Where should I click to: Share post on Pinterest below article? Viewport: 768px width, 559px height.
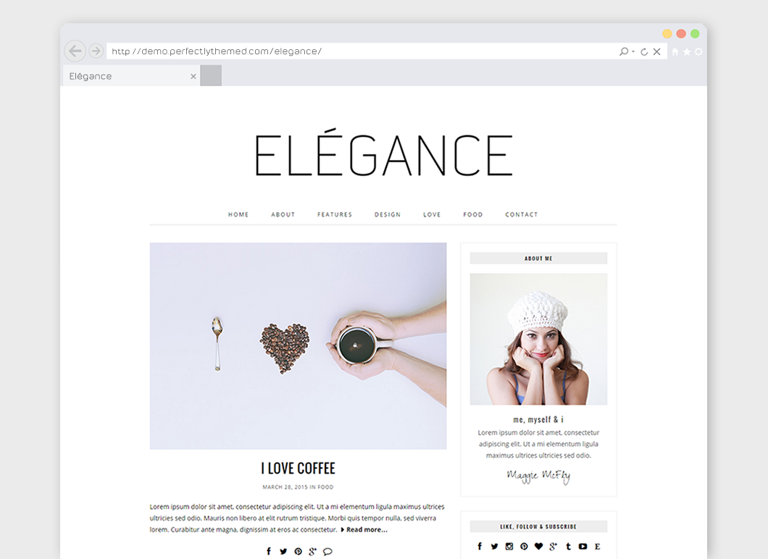[x=298, y=552]
